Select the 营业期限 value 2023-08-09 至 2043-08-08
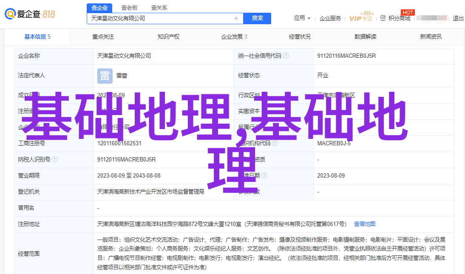Image resolution: width=465 pixels, height=274 pixels. [129, 176]
